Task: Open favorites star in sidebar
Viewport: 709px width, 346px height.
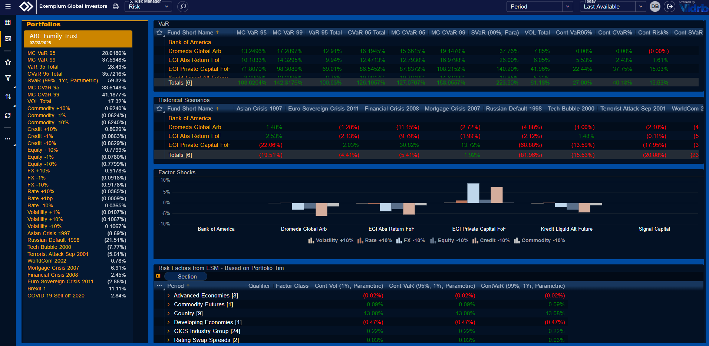Action: tap(8, 62)
